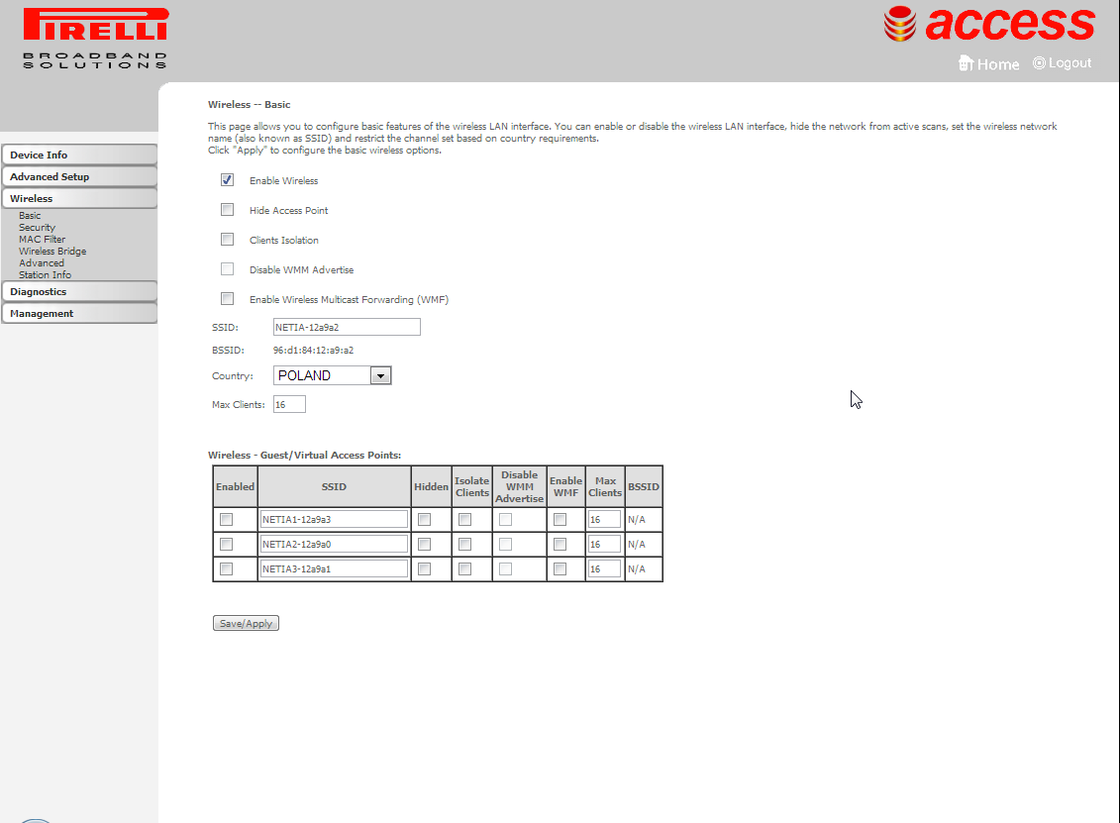Click the Save/Apply button

246,624
